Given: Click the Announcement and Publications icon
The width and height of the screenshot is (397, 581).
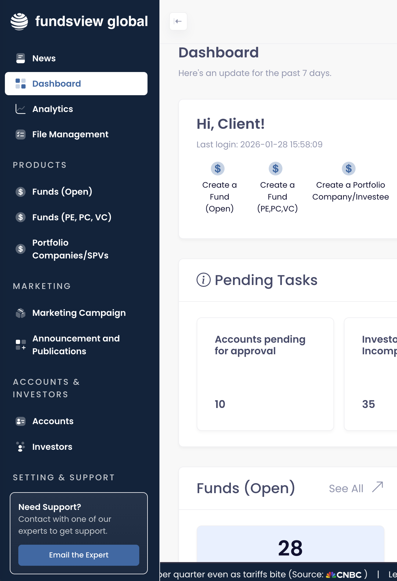Looking at the screenshot, I should pyautogui.click(x=20, y=345).
